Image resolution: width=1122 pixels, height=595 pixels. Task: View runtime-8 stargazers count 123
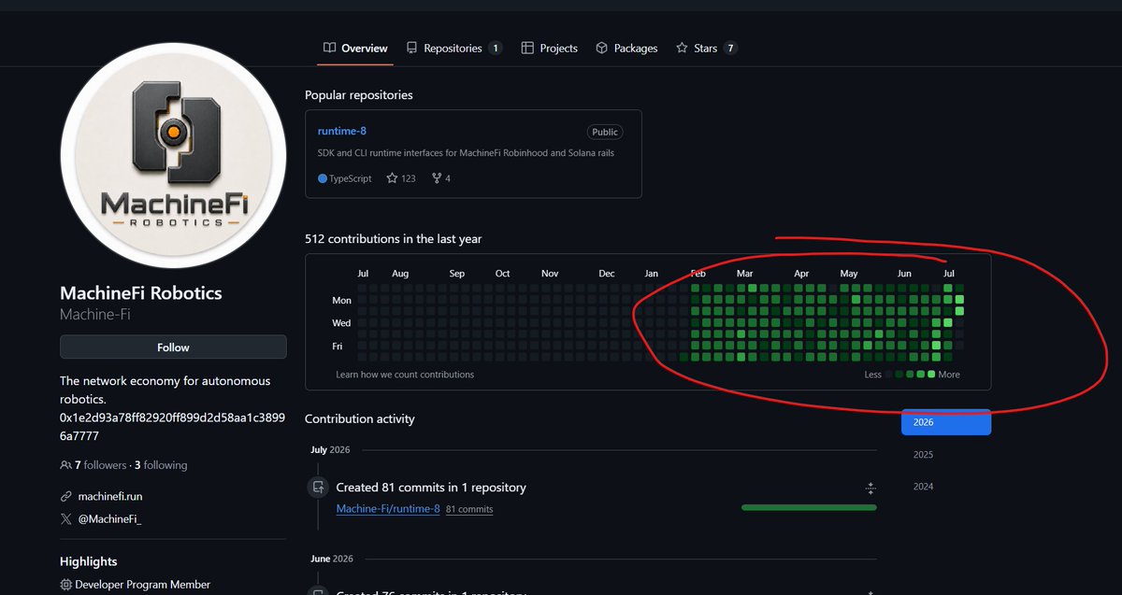pos(401,178)
